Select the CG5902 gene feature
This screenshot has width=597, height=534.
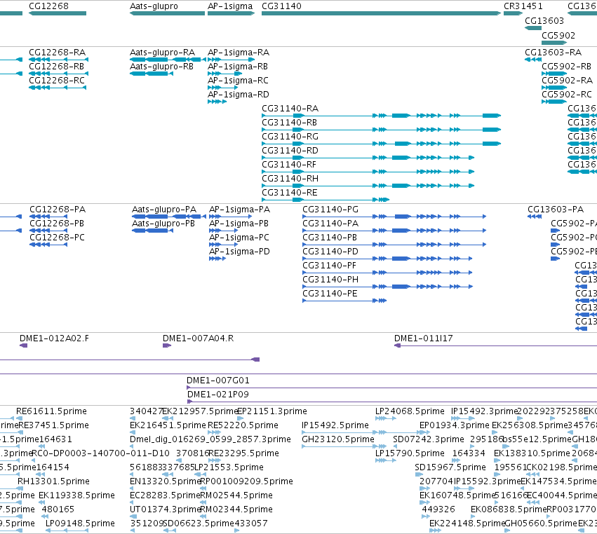click(x=555, y=42)
